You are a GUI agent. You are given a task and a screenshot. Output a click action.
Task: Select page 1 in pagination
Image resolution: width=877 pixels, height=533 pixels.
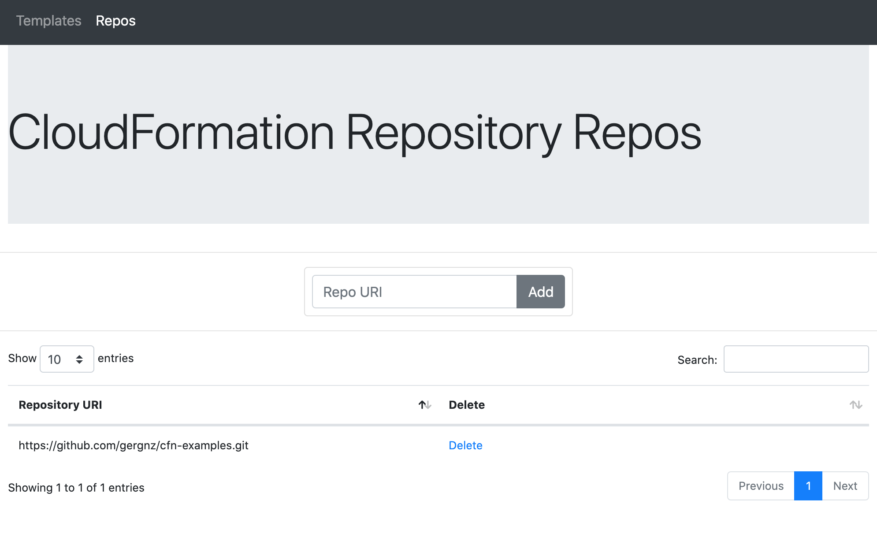click(x=808, y=486)
